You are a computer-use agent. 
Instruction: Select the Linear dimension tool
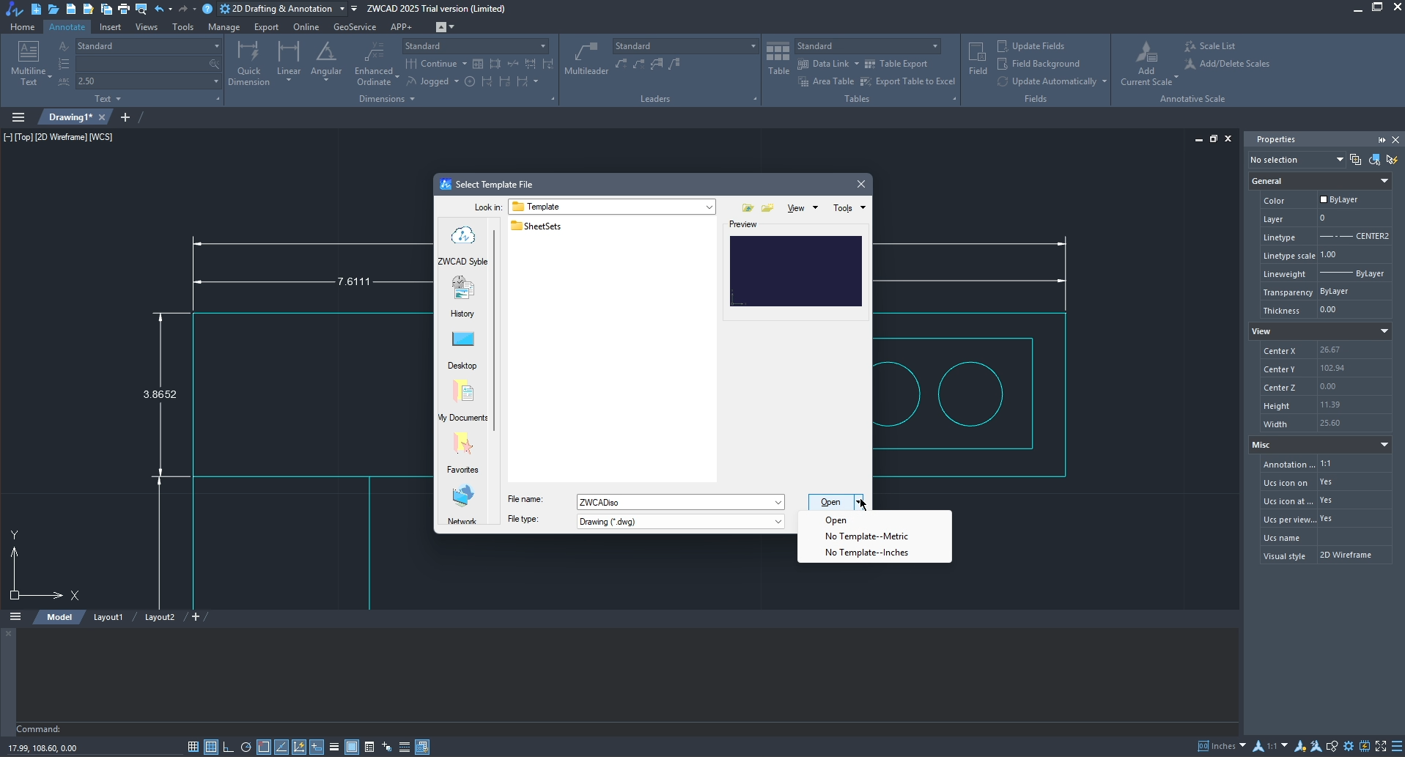pos(288,62)
